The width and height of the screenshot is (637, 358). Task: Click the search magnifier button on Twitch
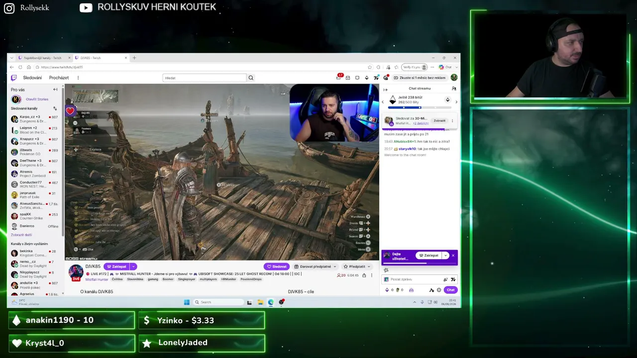251,78
